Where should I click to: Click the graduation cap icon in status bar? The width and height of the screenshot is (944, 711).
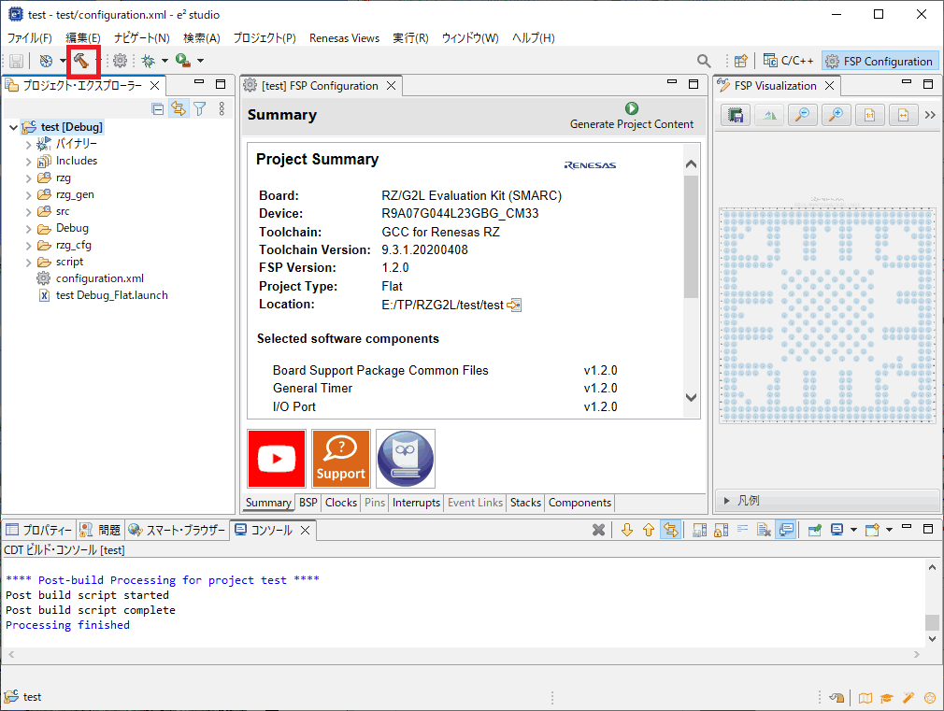tap(887, 698)
